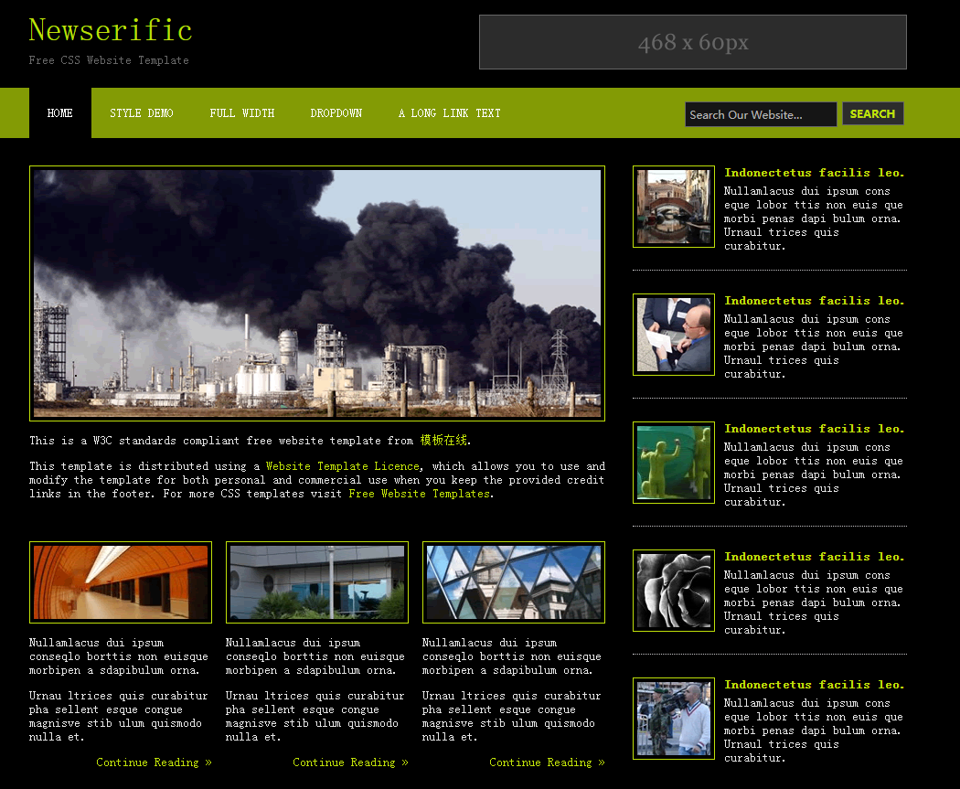Select A Long Link Text menu item
Image resolution: width=960 pixels, height=789 pixels.
pos(450,112)
